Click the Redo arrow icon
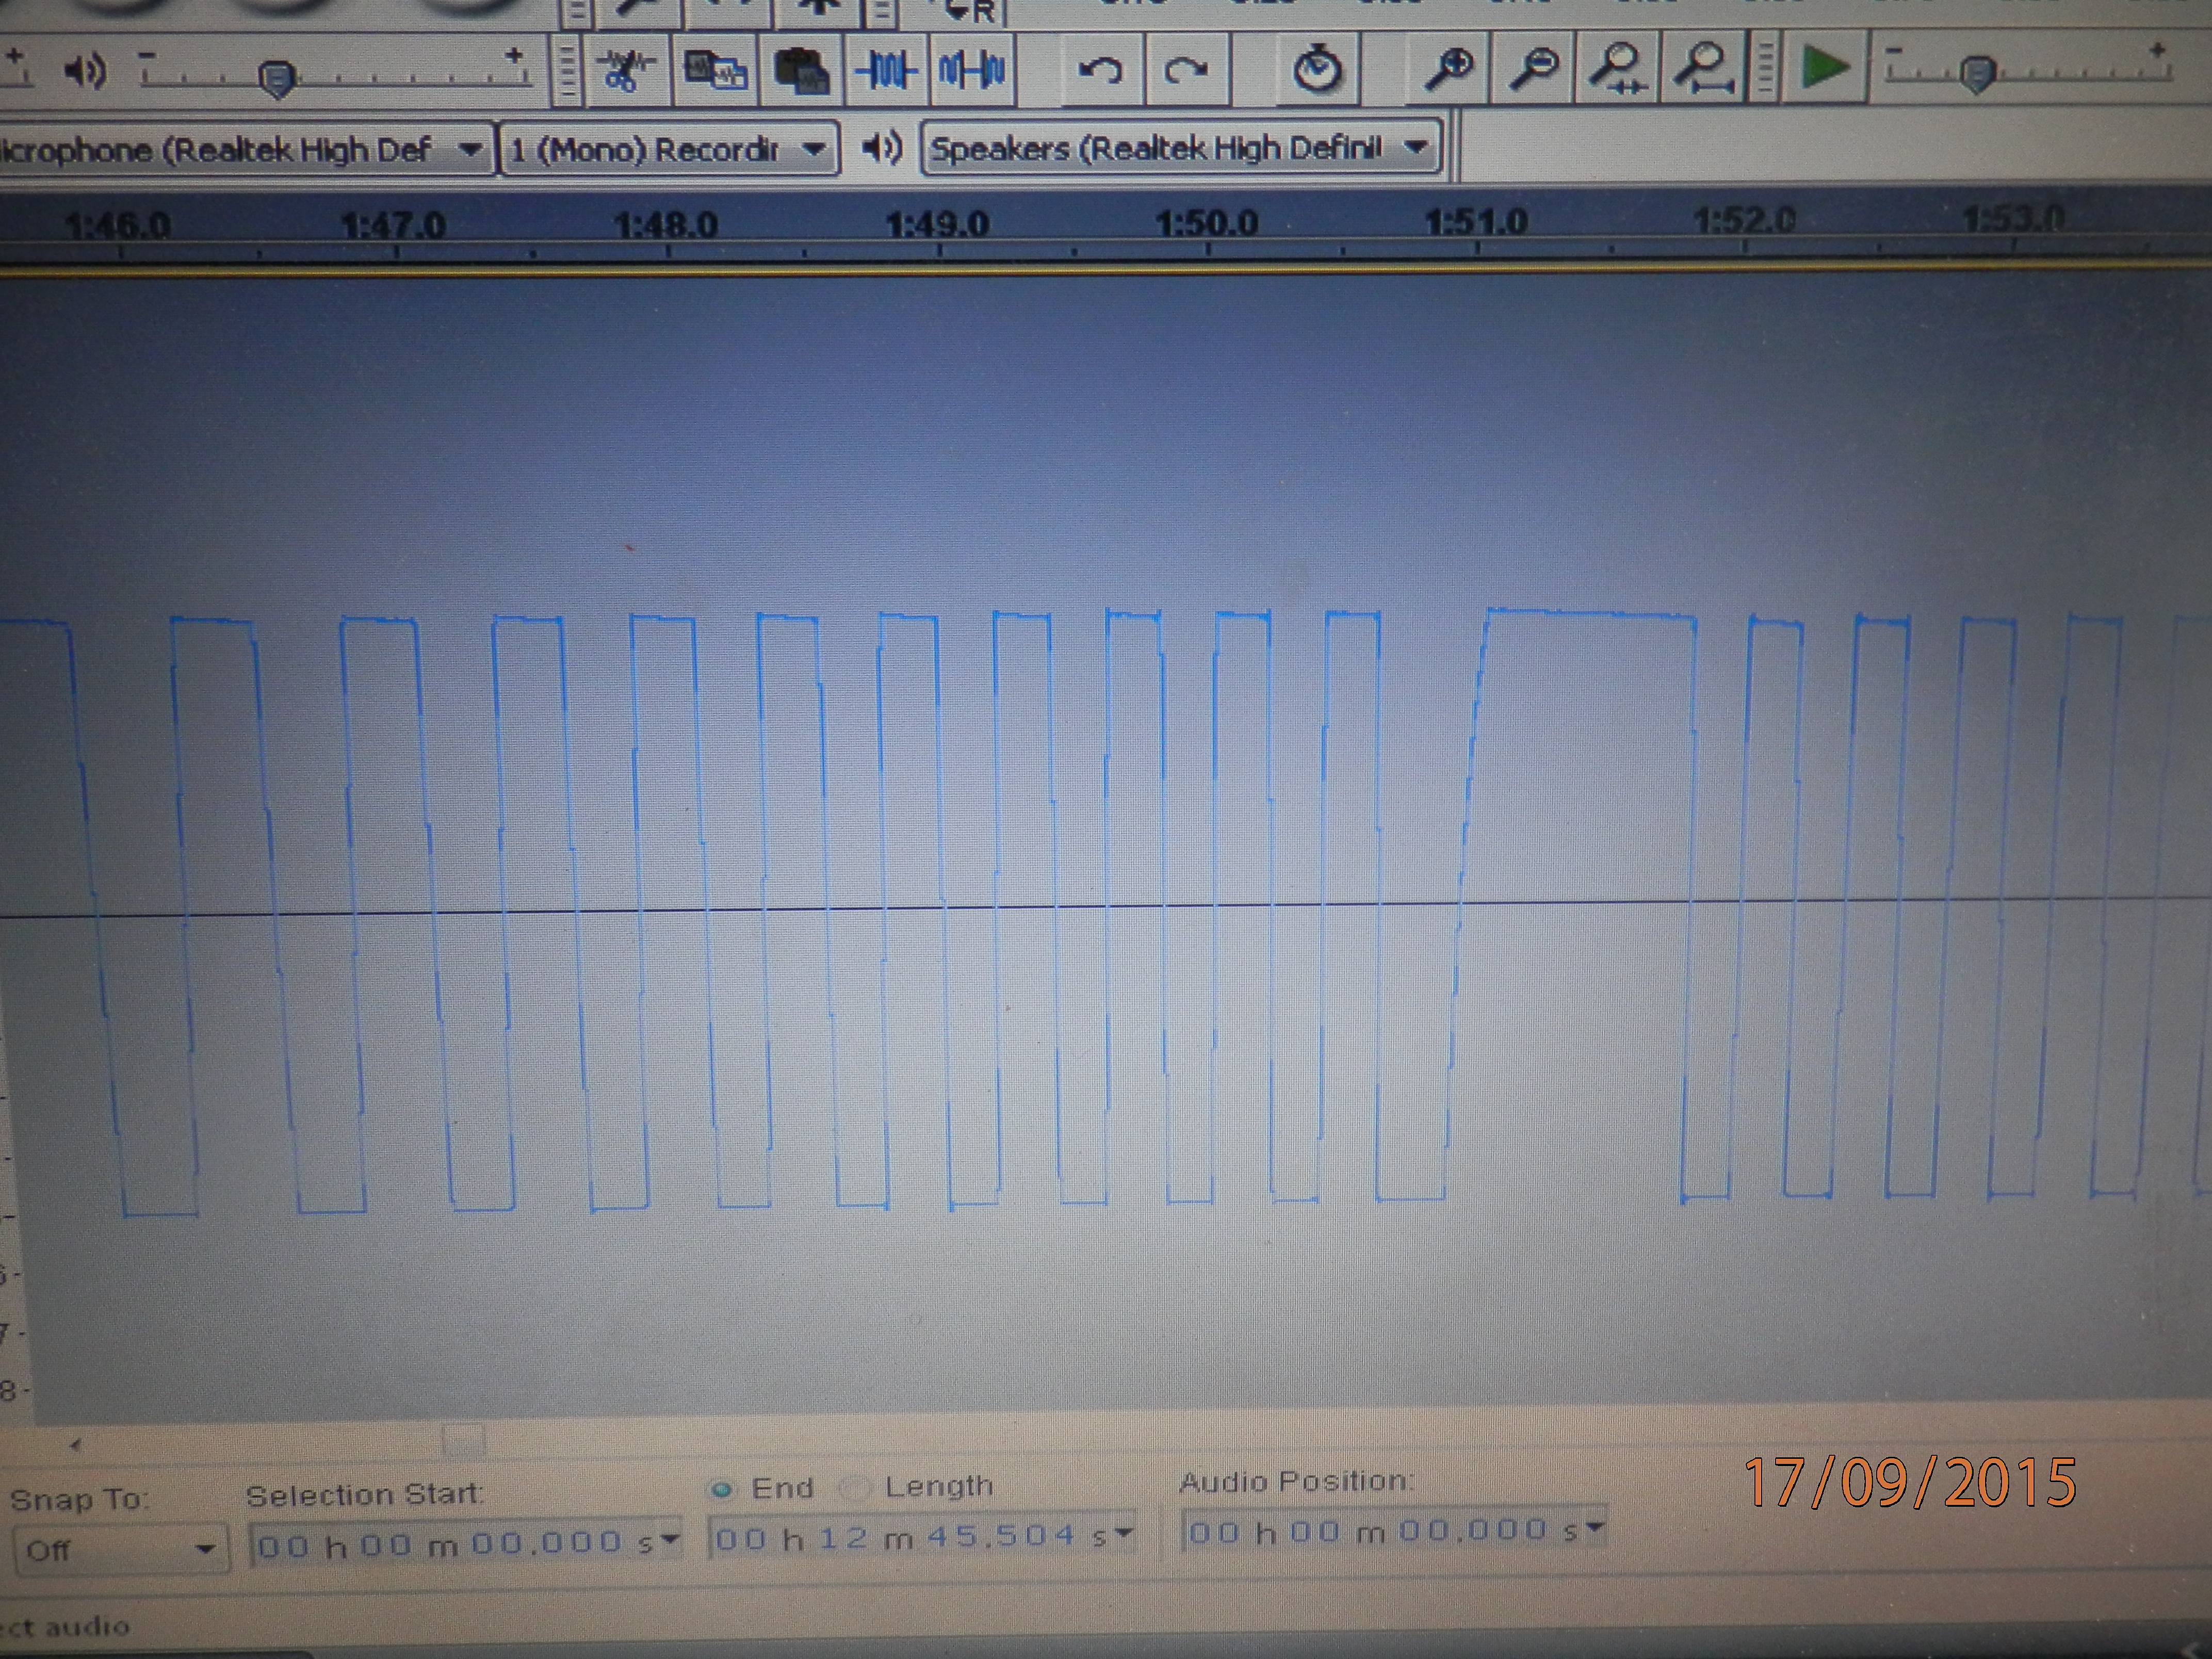The width and height of the screenshot is (2212, 1659). pyautogui.click(x=1186, y=70)
